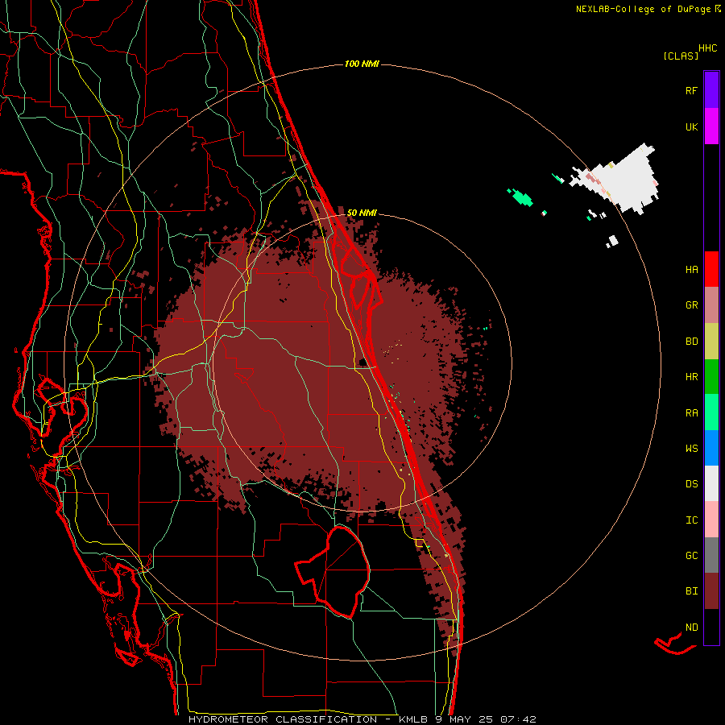Click the BI legend label
The image size is (725, 725).
pos(691,591)
